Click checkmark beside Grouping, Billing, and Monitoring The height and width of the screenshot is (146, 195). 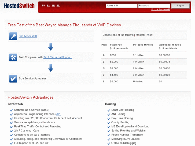[12, 139]
